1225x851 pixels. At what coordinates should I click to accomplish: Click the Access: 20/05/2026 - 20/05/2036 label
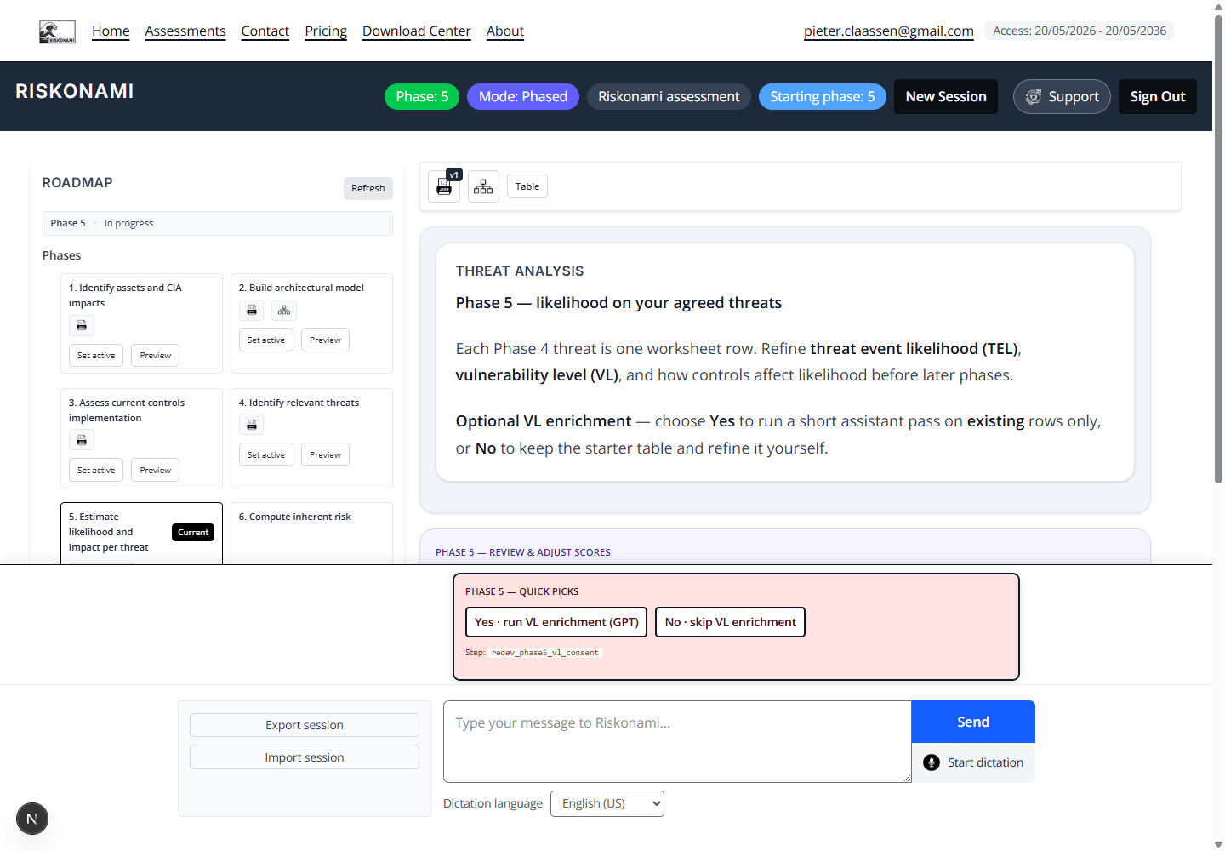click(x=1080, y=31)
